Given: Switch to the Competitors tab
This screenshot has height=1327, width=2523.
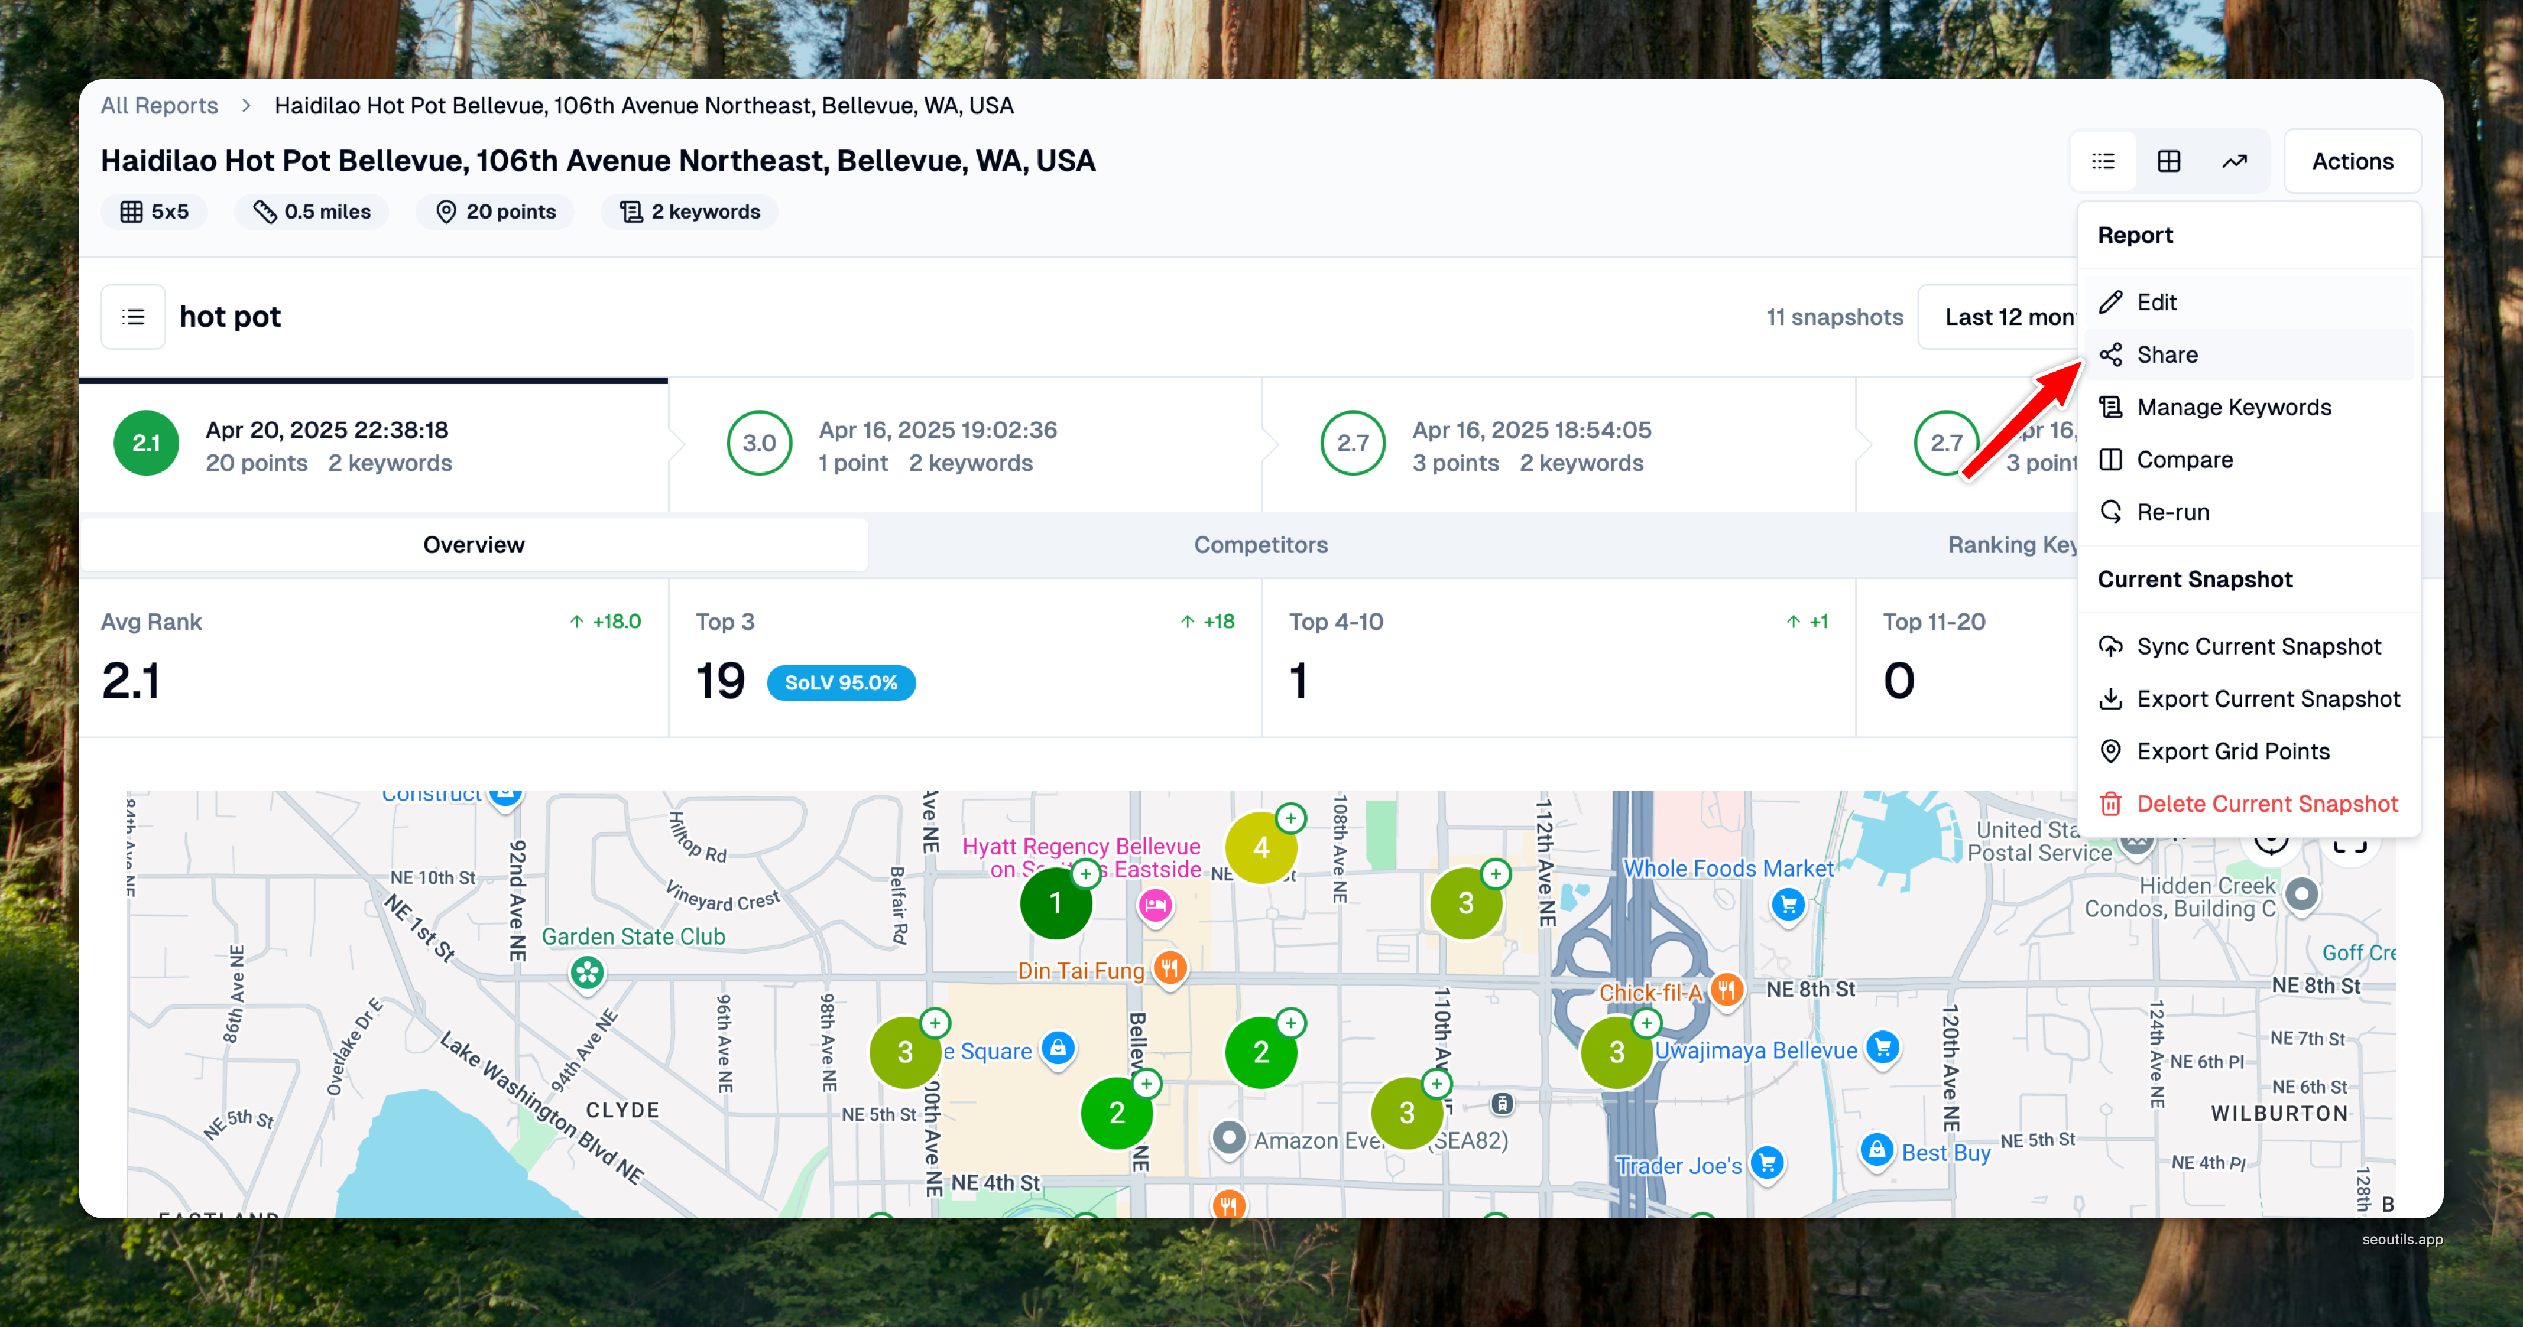Looking at the screenshot, I should pyautogui.click(x=1260, y=545).
